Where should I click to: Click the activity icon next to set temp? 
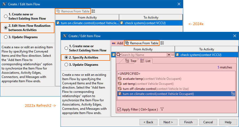pyautogui.click(x=120, y=84)
